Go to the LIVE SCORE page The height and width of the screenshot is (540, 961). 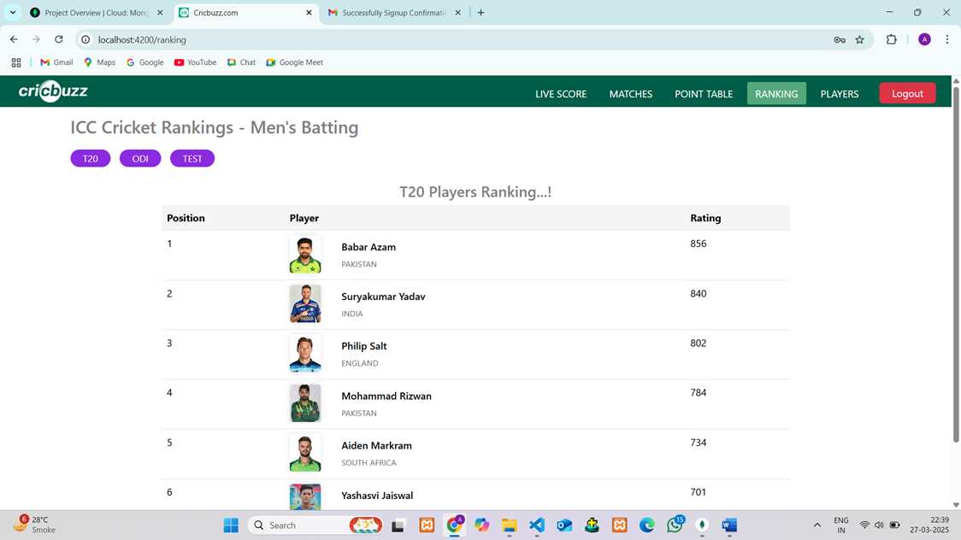pyautogui.click(x=561, y=94)
